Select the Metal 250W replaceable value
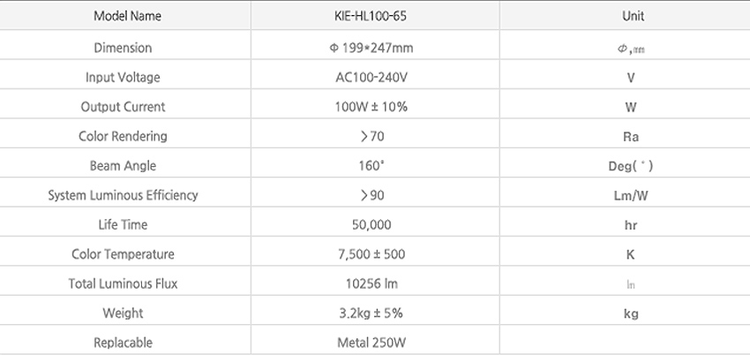The image size is (750, 355). click(371, 343)
